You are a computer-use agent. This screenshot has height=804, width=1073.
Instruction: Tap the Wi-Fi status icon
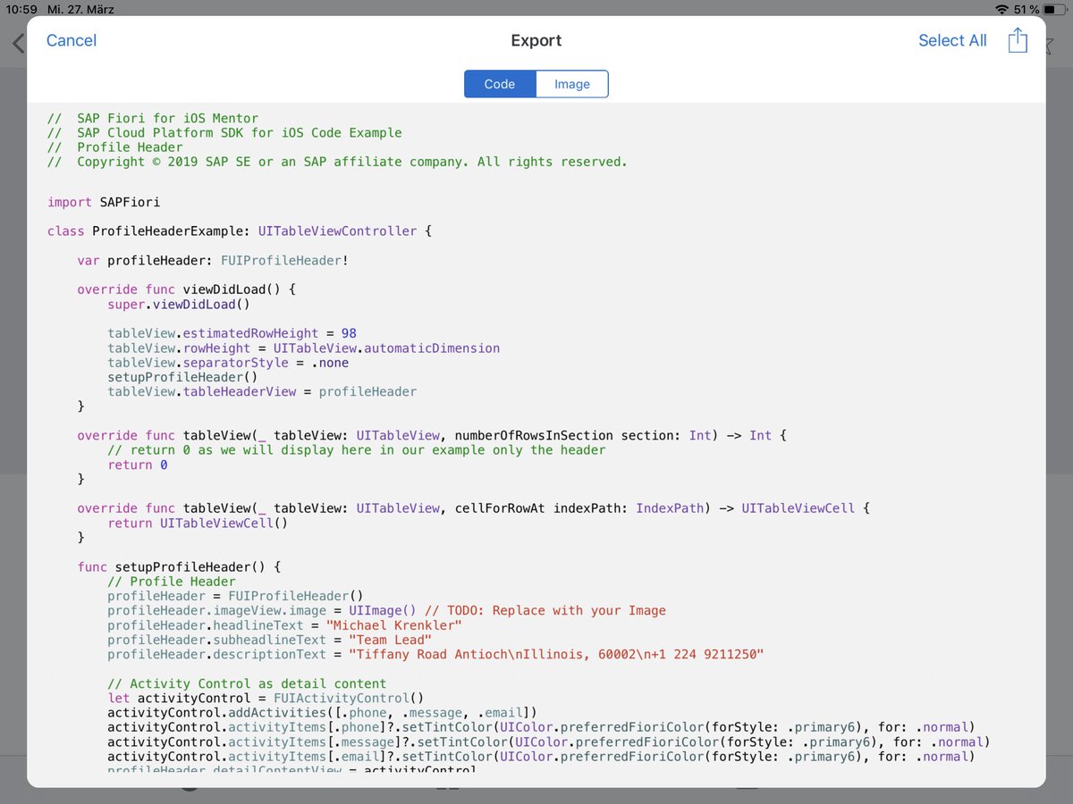[1001, 9]
